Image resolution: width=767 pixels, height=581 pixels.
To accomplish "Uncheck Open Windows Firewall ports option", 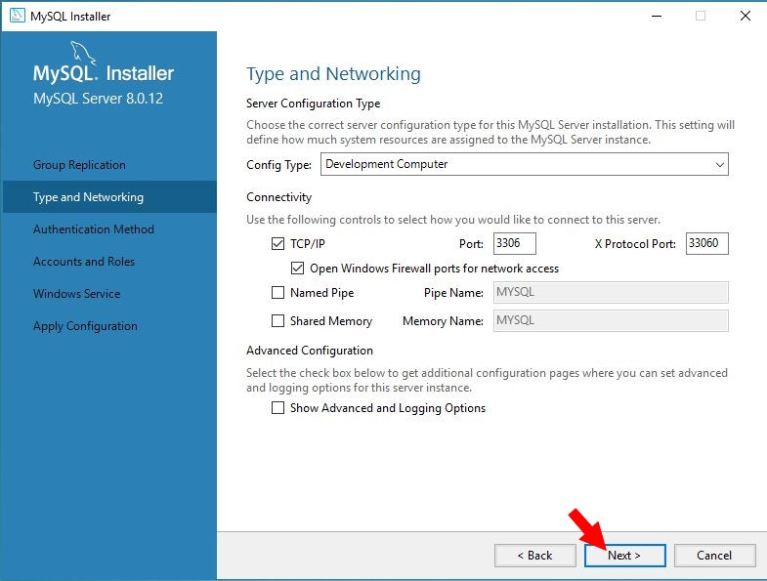I will tap(297, 268).
